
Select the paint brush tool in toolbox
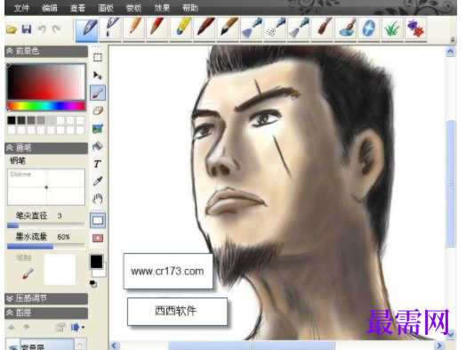(x=98, y=93)
